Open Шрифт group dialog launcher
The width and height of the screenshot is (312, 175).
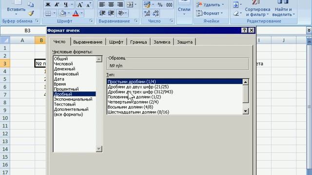[x=91, y=20]
